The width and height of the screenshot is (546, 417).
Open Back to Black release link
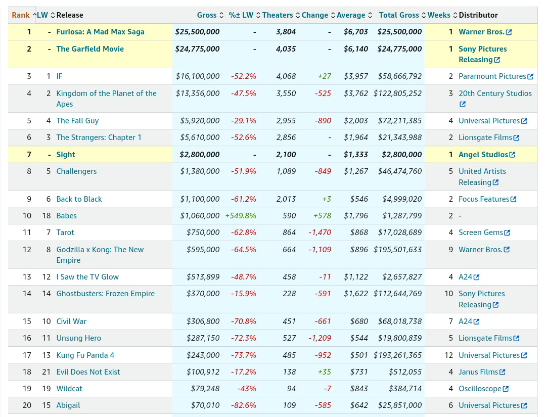79,199
